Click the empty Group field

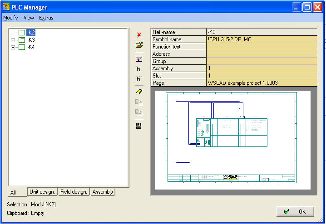[x=262, y=61]
